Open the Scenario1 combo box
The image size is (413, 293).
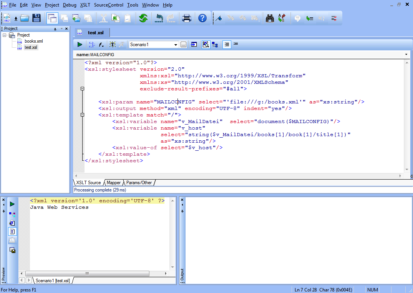(x=154, y=45)
